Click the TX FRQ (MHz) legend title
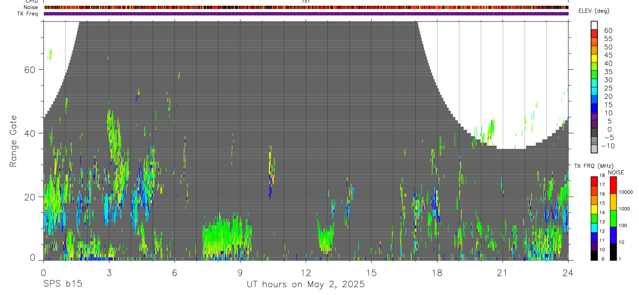639x295 pixels. 593,166
